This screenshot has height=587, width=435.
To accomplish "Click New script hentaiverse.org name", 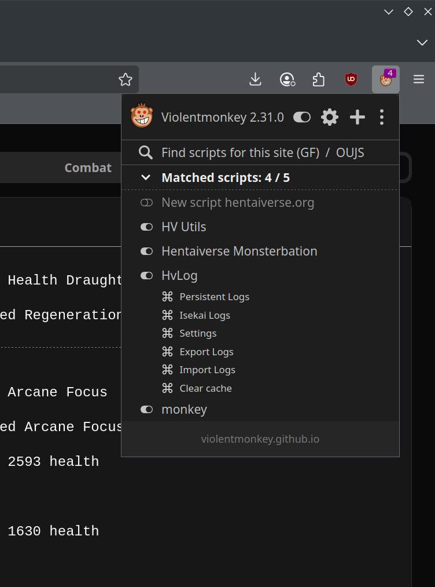I will (x=238, y=203).
